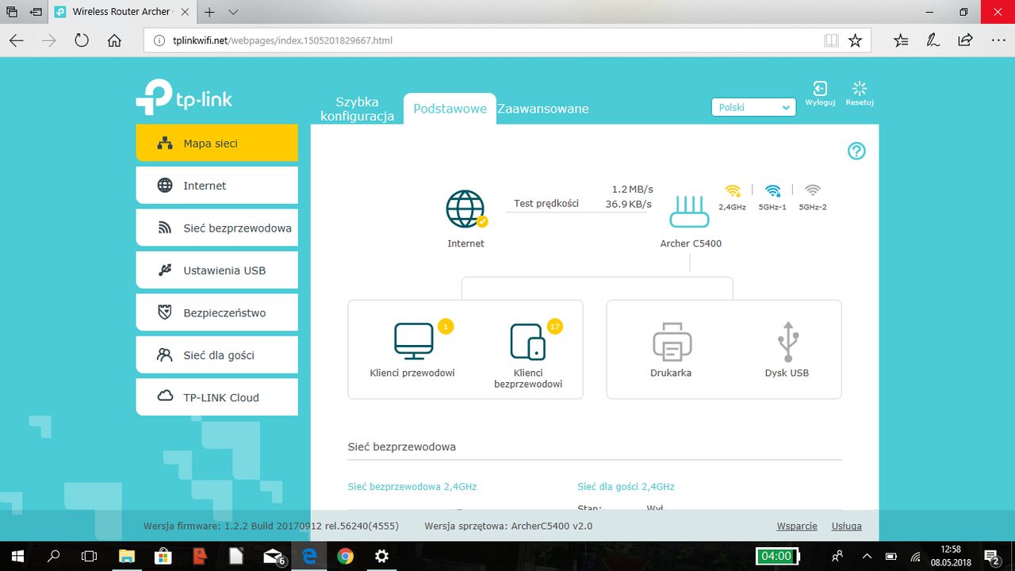Click the Klienci bezprzewodowi devices icon

coord(528,341)
